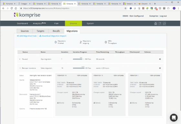Click 'starts in 23 hours' text
The width and height of the screenshot is (181, 124).
(102, 68)
